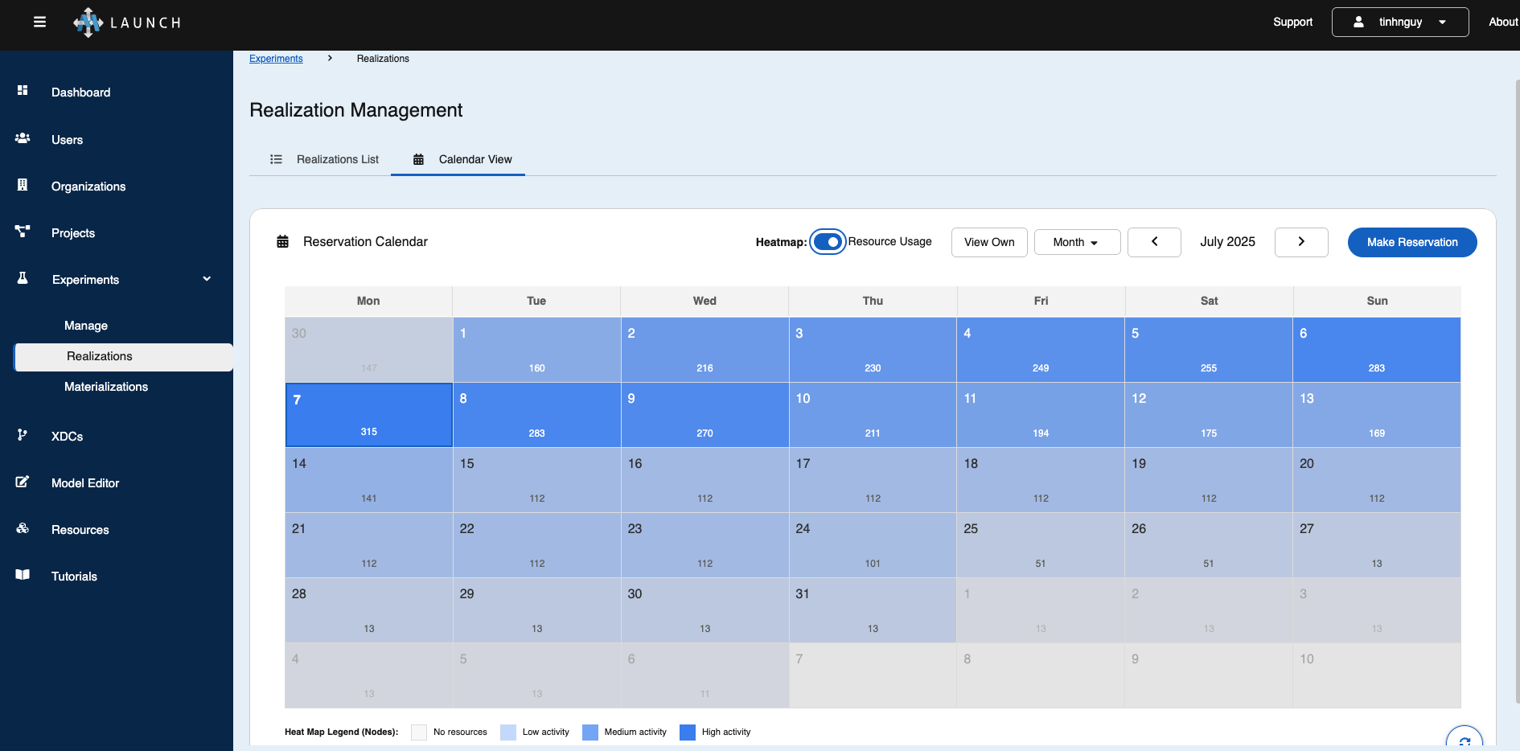Follow the Experiments breadcrumb link

[276, 59]
